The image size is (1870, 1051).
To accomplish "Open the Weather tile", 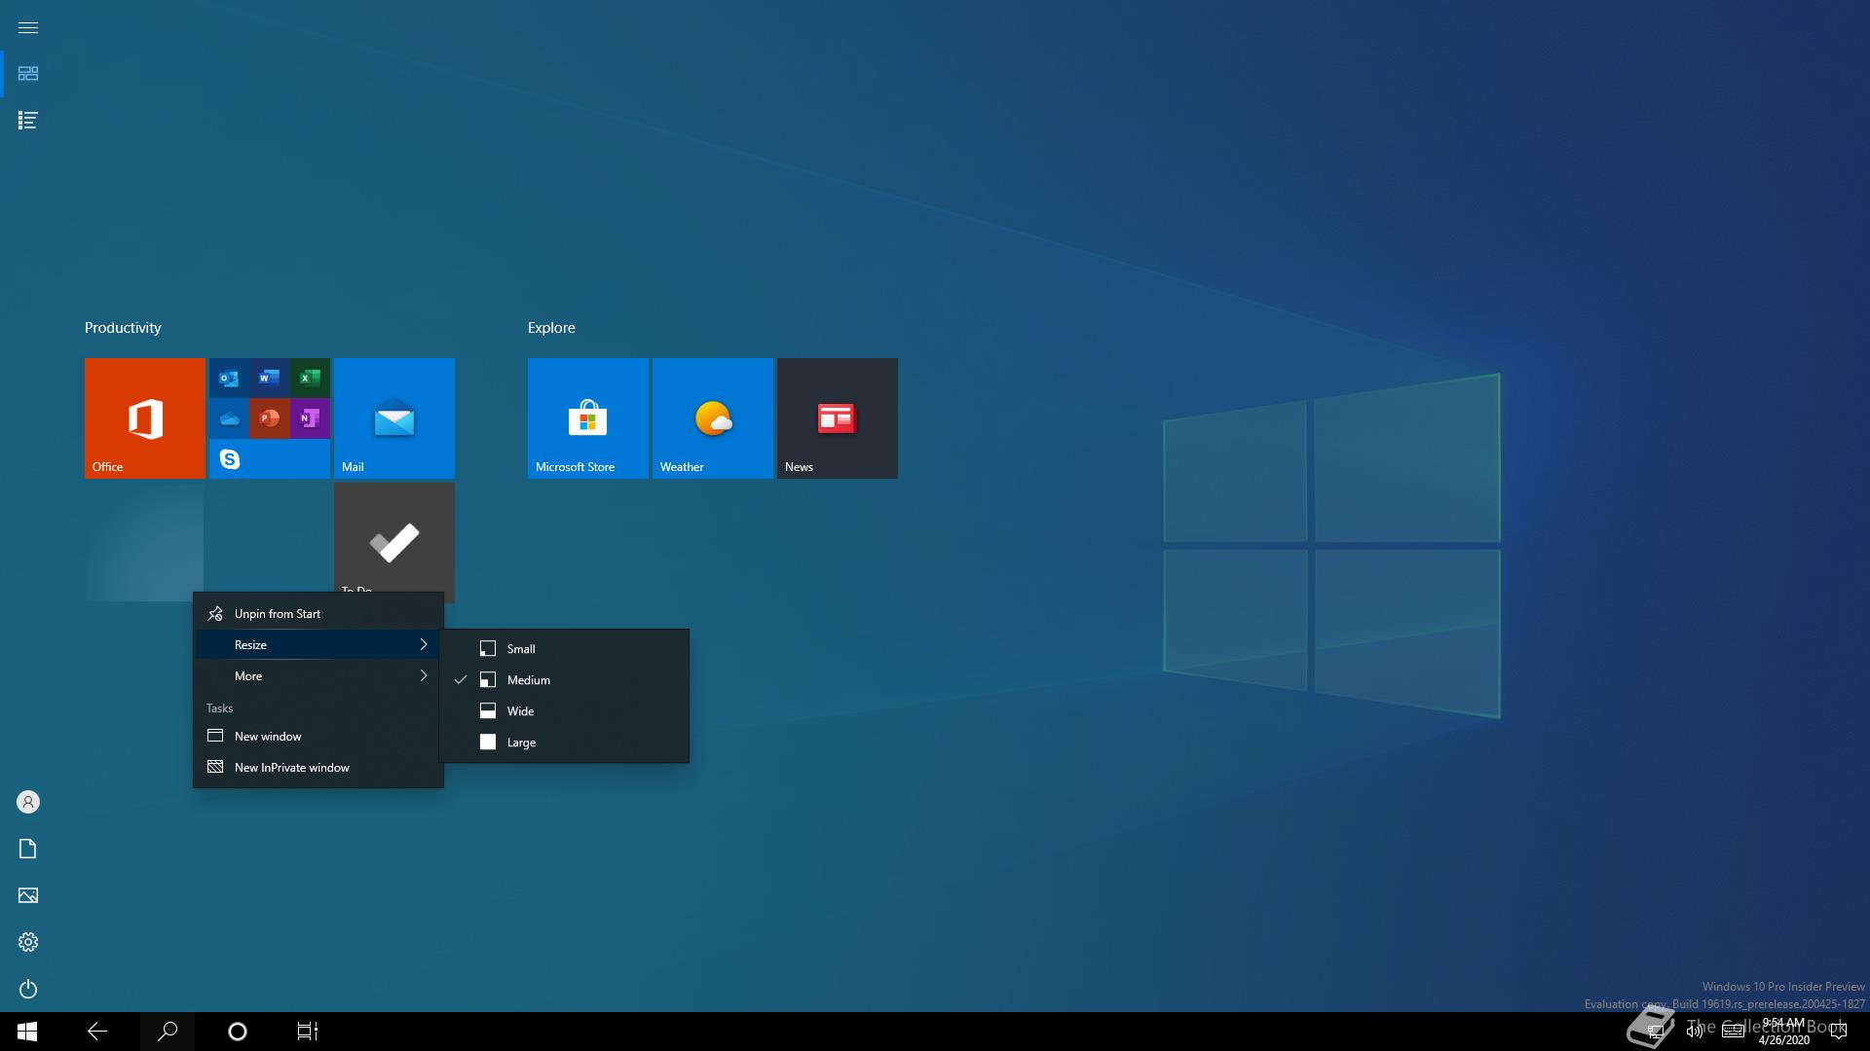I will (x=713, y=418).
